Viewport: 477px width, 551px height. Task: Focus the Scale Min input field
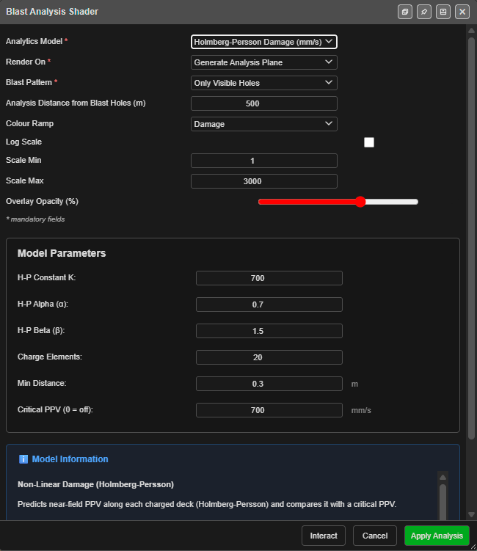pos(264,161)
